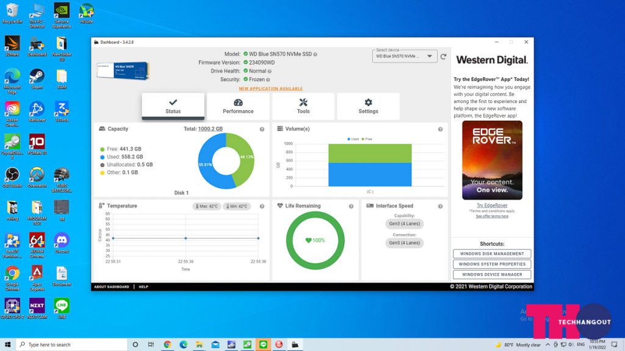Click the See offer terms here link

(x=492, y=216)
